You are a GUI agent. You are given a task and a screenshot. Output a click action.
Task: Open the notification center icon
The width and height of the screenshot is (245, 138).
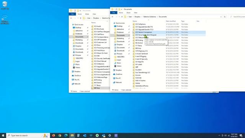241,135
